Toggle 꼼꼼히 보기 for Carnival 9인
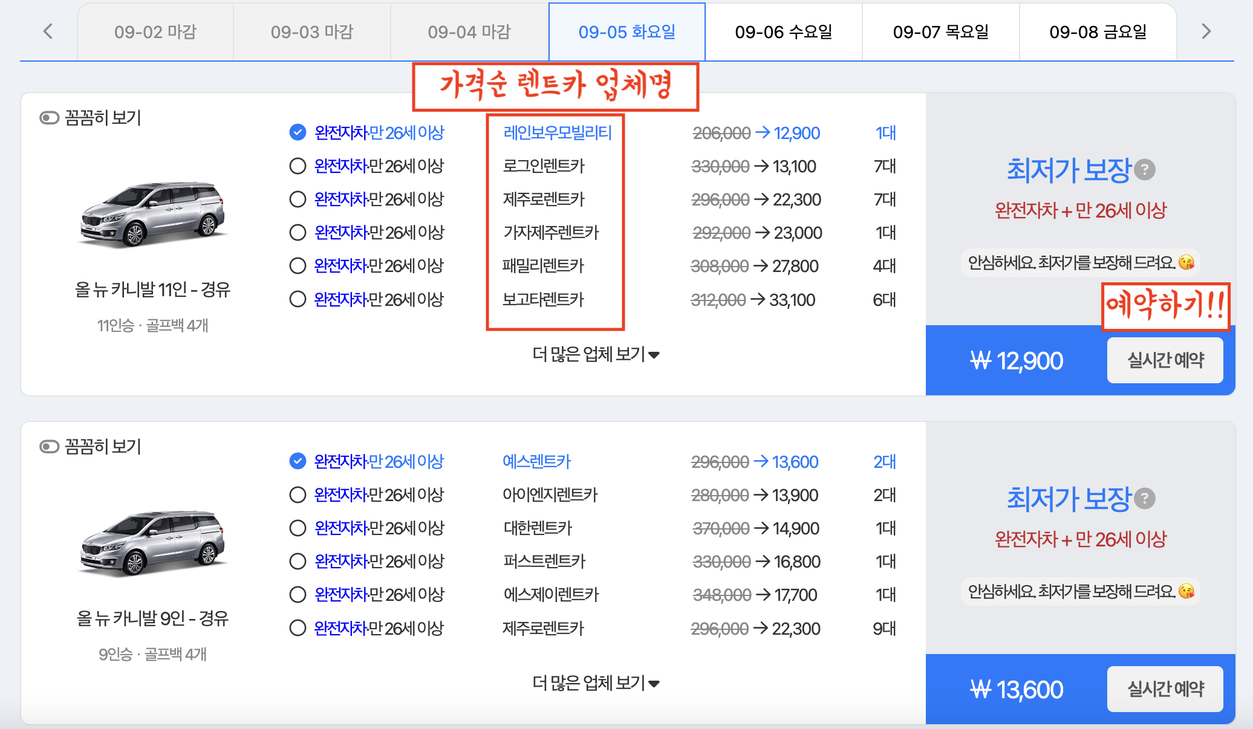 click(x=50, y=447)
